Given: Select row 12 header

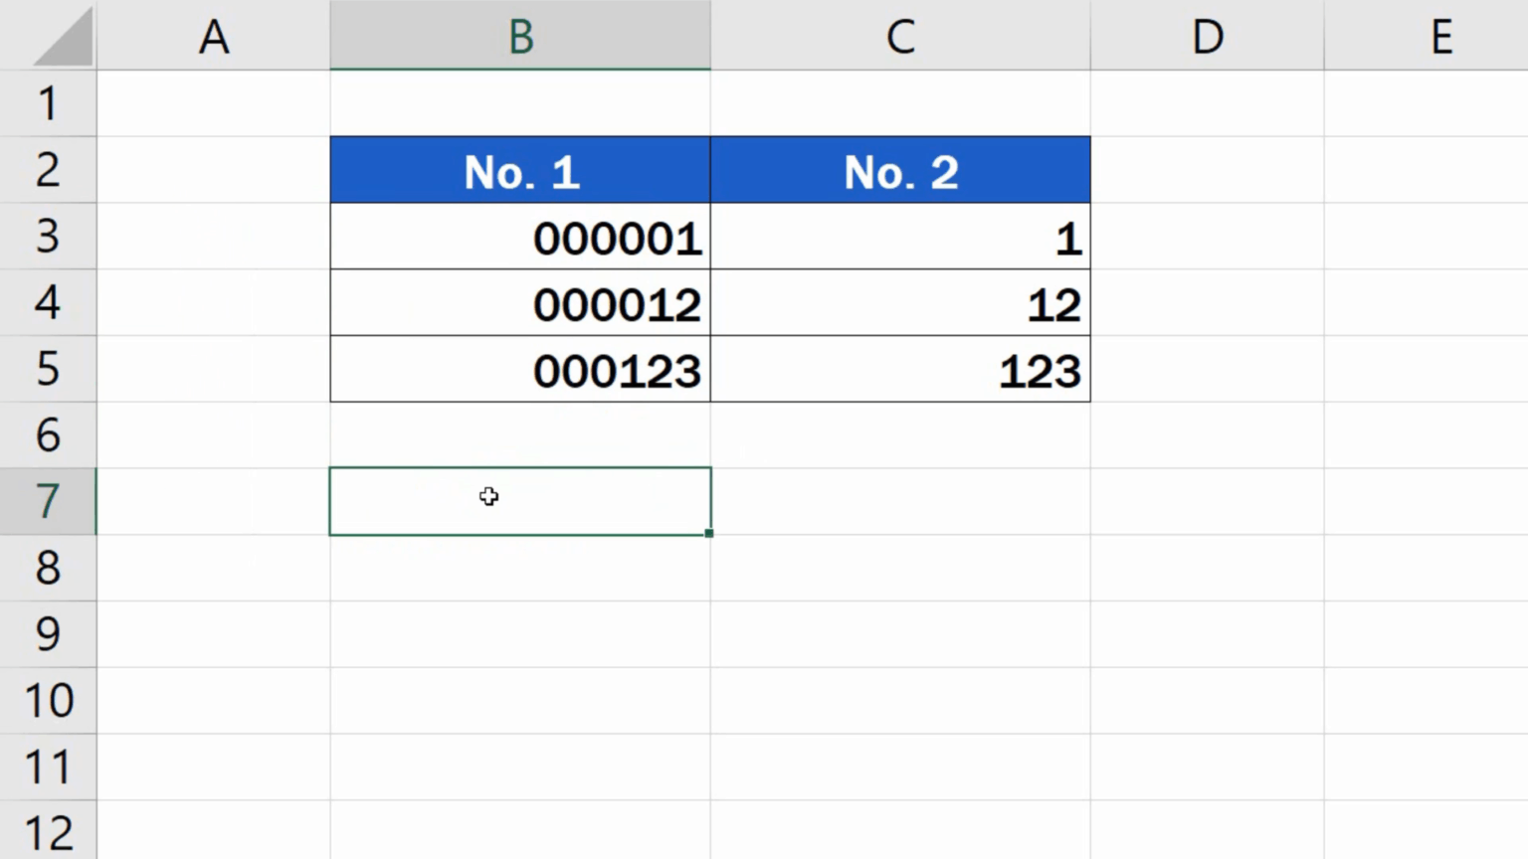Looking at the screenshot, I should tap(48, 831).
